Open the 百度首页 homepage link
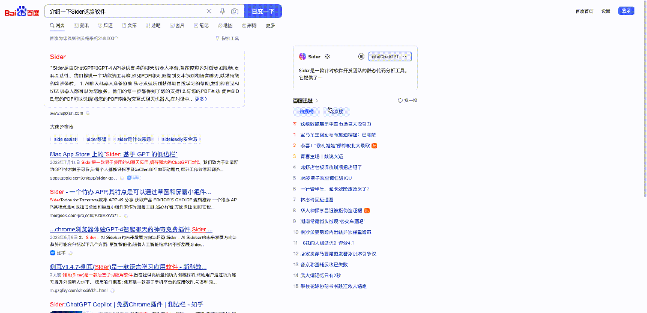 (585, 11)
